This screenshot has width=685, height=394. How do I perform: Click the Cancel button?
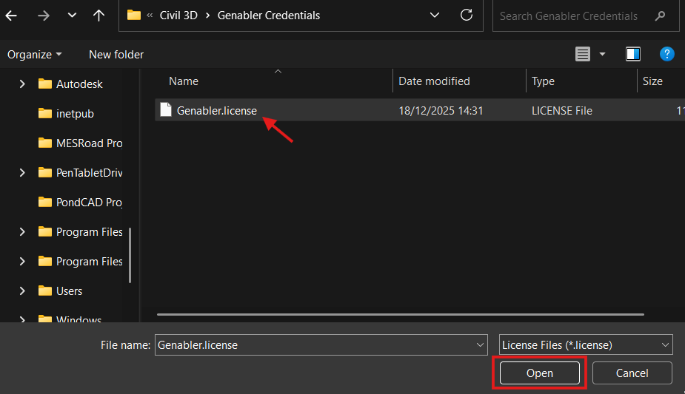pos(632,373)
